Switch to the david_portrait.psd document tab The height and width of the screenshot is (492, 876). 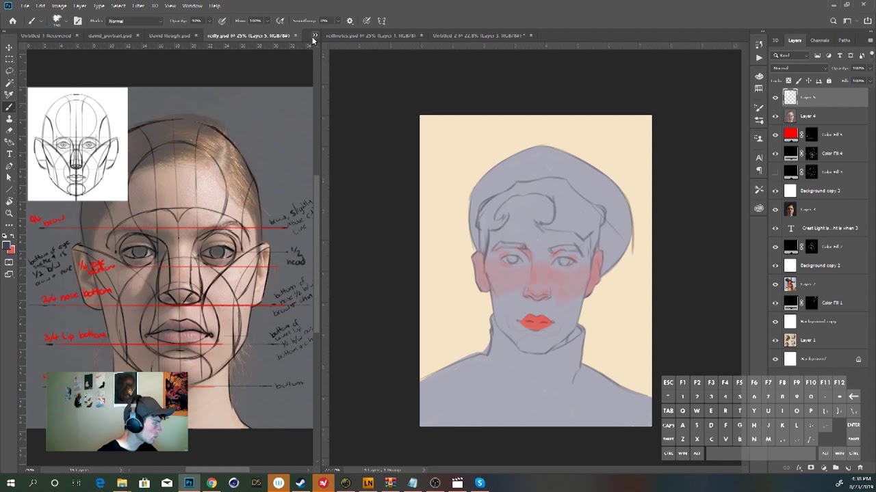[110, 36]
